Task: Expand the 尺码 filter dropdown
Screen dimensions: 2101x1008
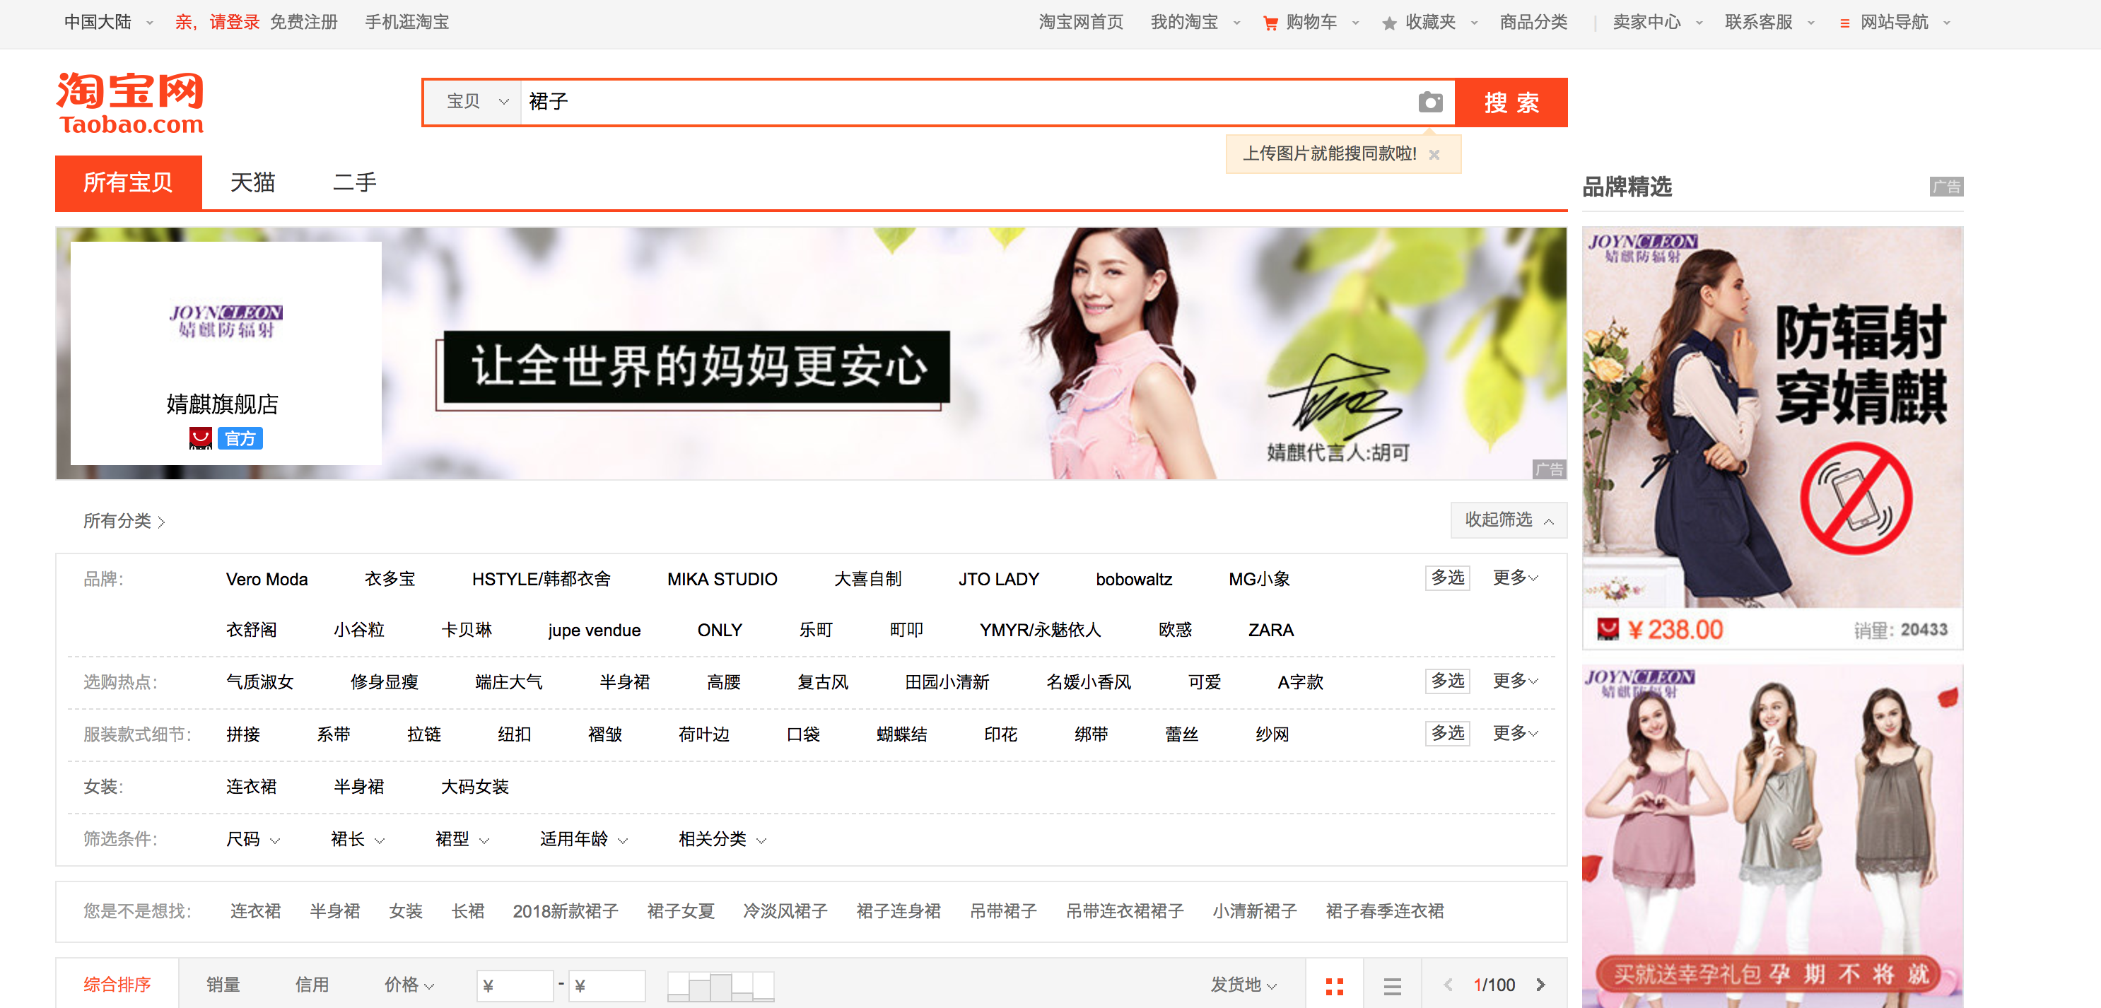Action: 253,839
